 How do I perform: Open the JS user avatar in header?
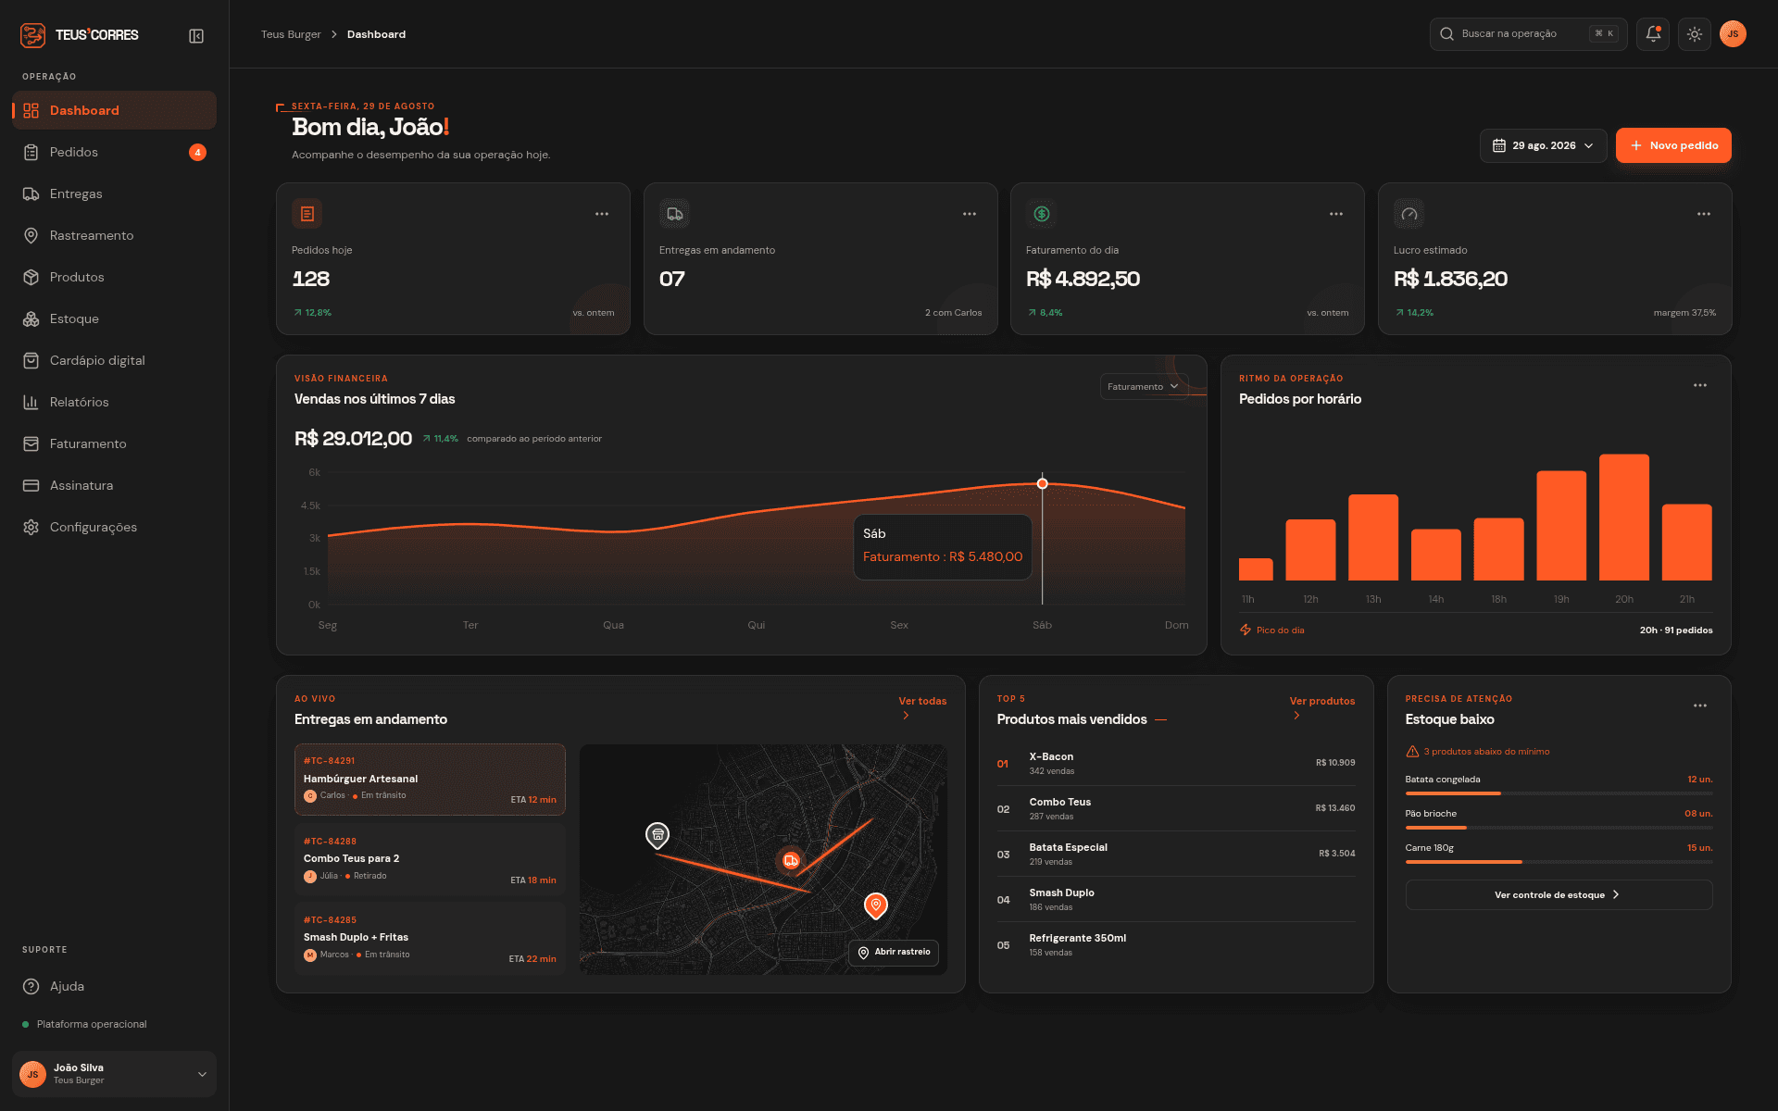(1733, 34)
